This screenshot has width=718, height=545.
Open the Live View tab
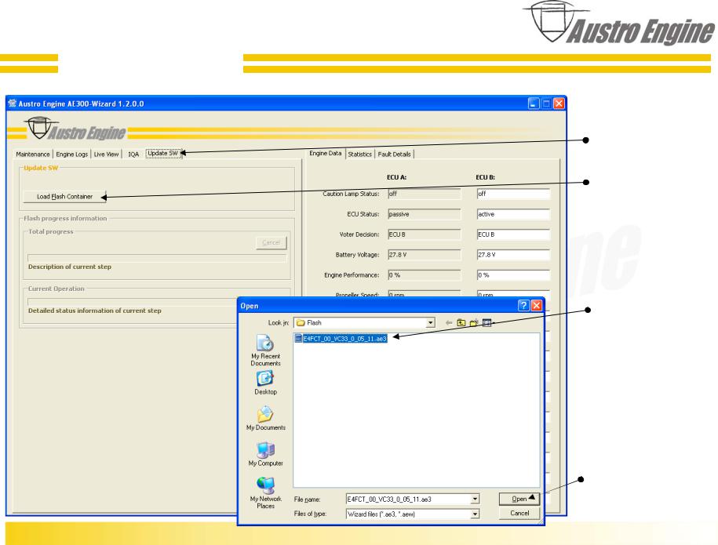106,154
